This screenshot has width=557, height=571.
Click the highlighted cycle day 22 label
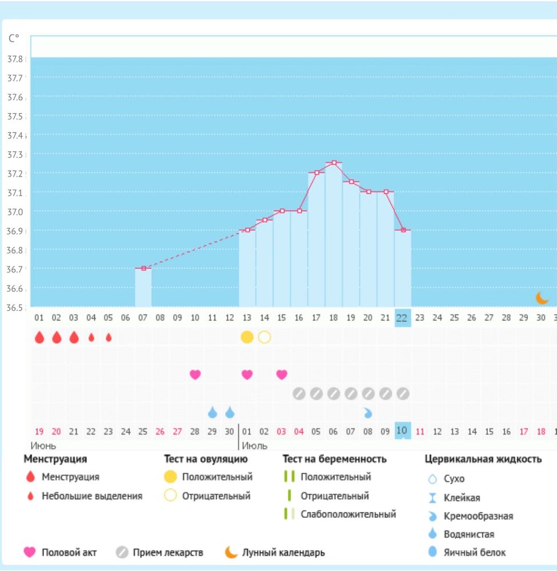[x=403, y=317]
